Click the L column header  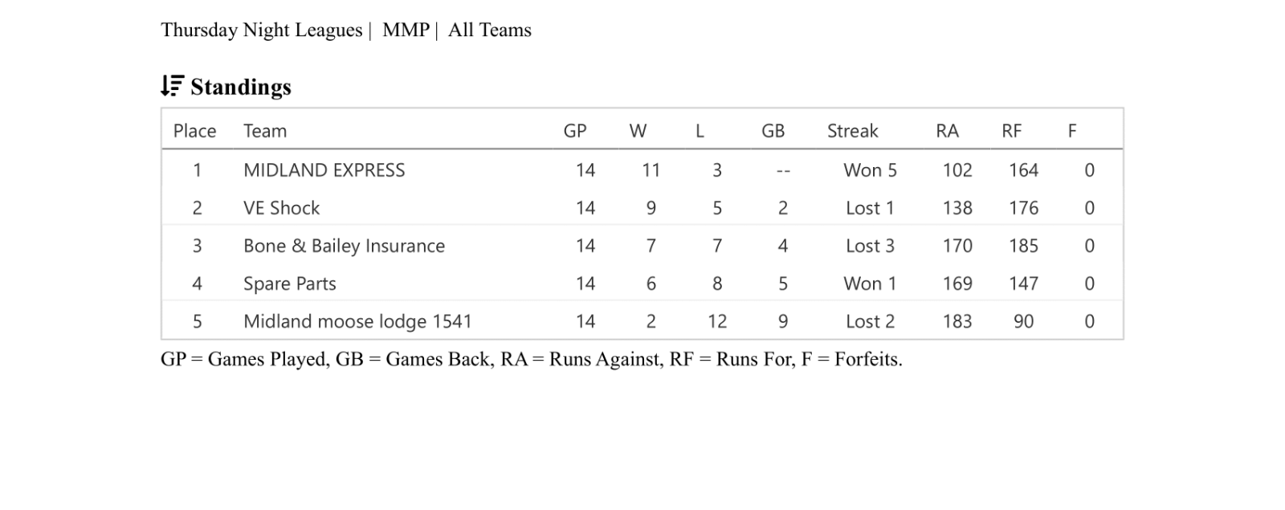(700, 131)
